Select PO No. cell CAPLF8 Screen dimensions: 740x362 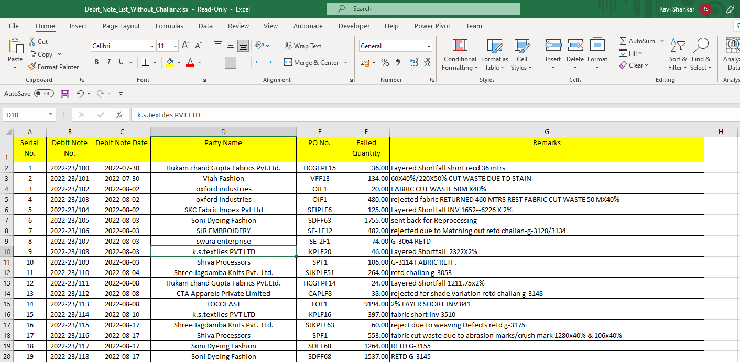[320, 293]
